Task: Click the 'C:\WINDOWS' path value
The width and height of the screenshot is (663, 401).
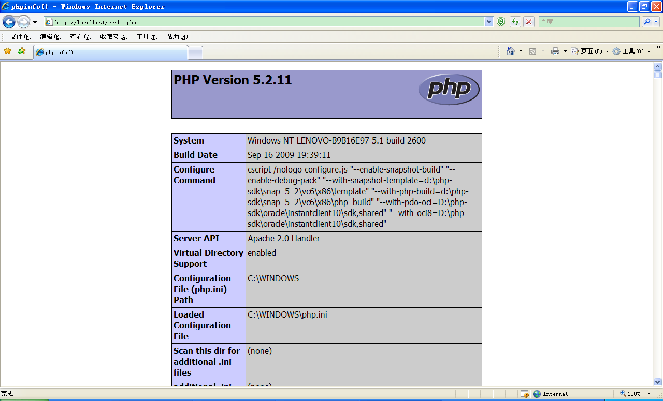Action: point(273,278)
